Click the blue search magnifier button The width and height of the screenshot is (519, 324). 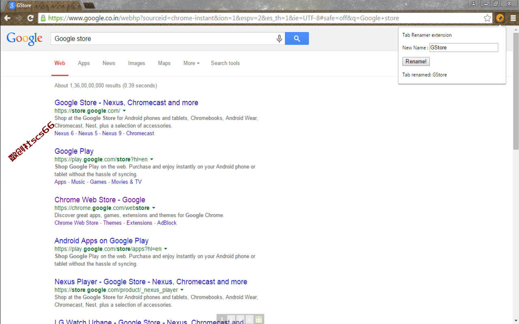(x=297, y=38)
